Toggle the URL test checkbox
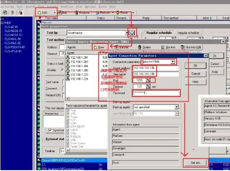This screenshot has height=171, width=230. [x=68, y=114]
